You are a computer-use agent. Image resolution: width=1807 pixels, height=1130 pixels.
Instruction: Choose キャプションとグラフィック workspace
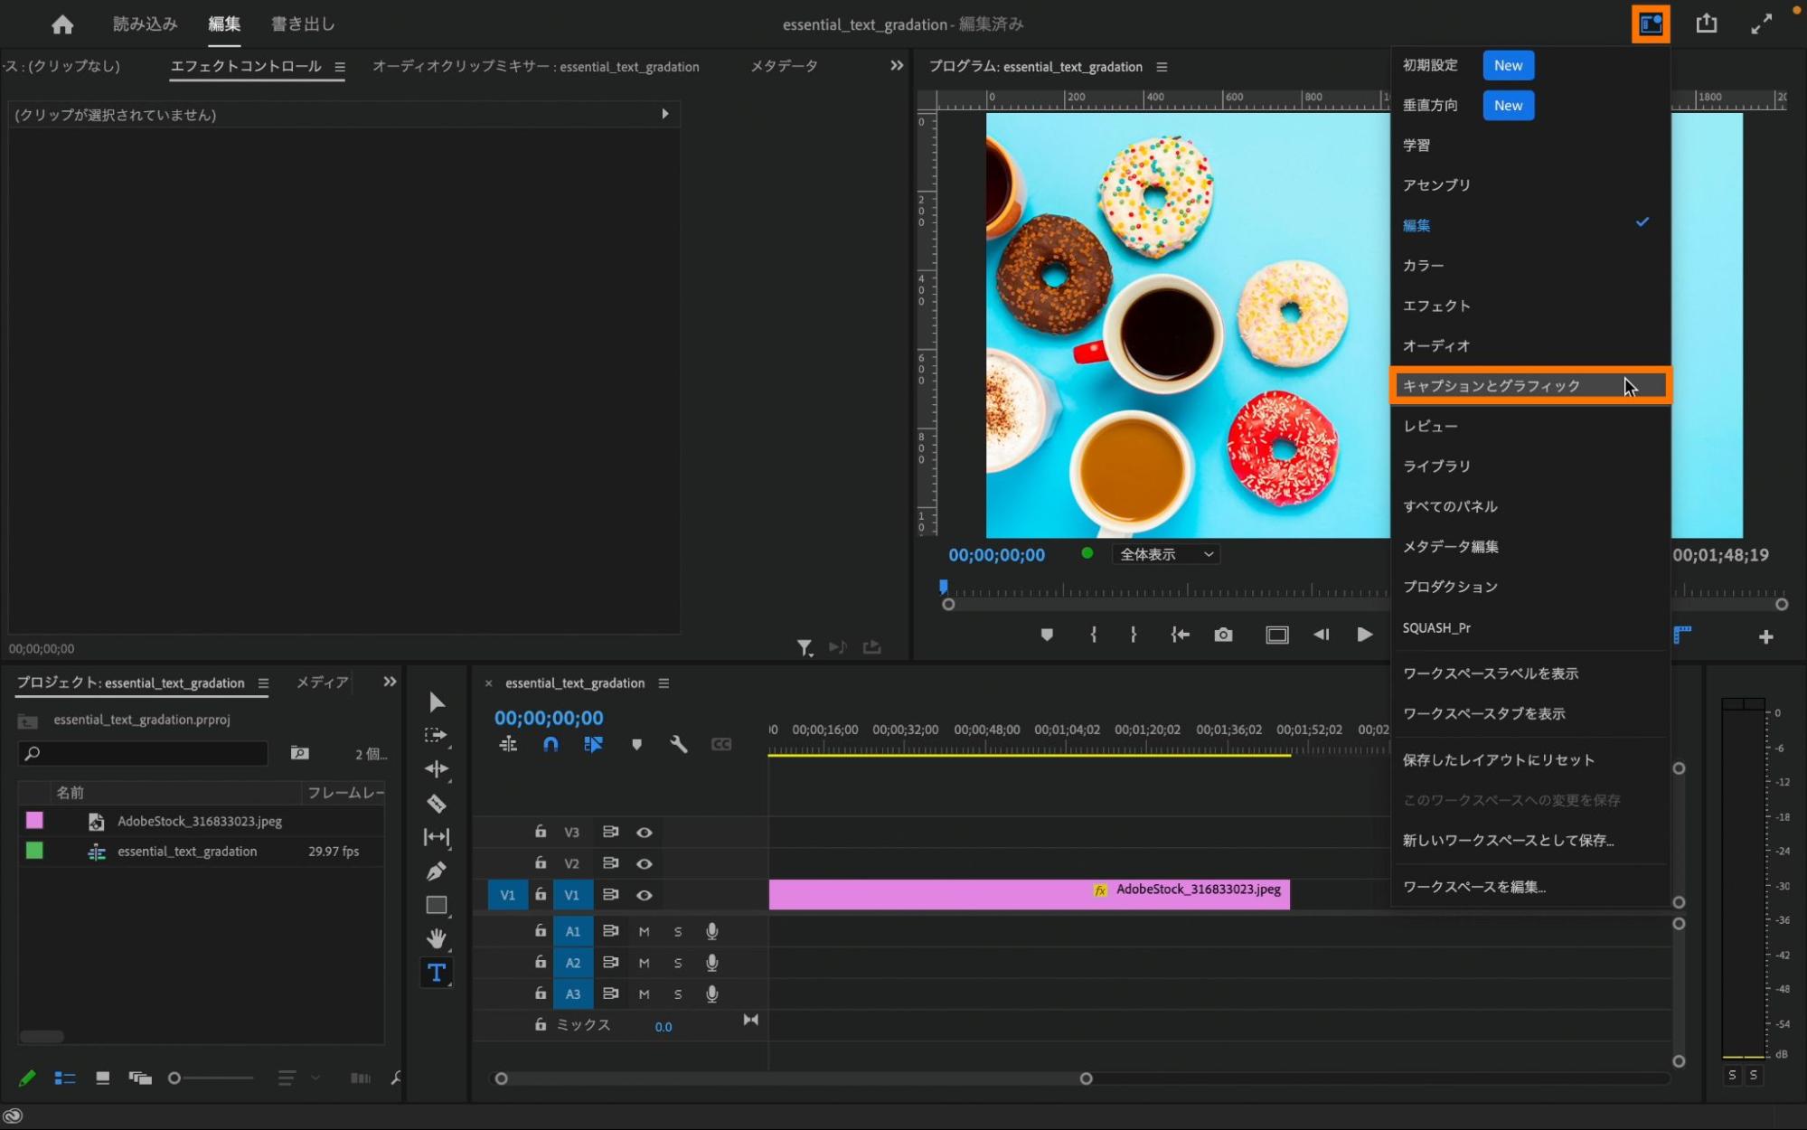click(x=1492, y=386)
